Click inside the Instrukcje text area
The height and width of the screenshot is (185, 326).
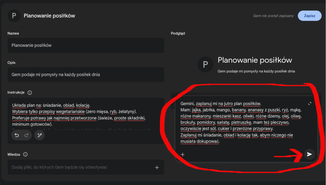pyautogui.click(x=86, y=114)
